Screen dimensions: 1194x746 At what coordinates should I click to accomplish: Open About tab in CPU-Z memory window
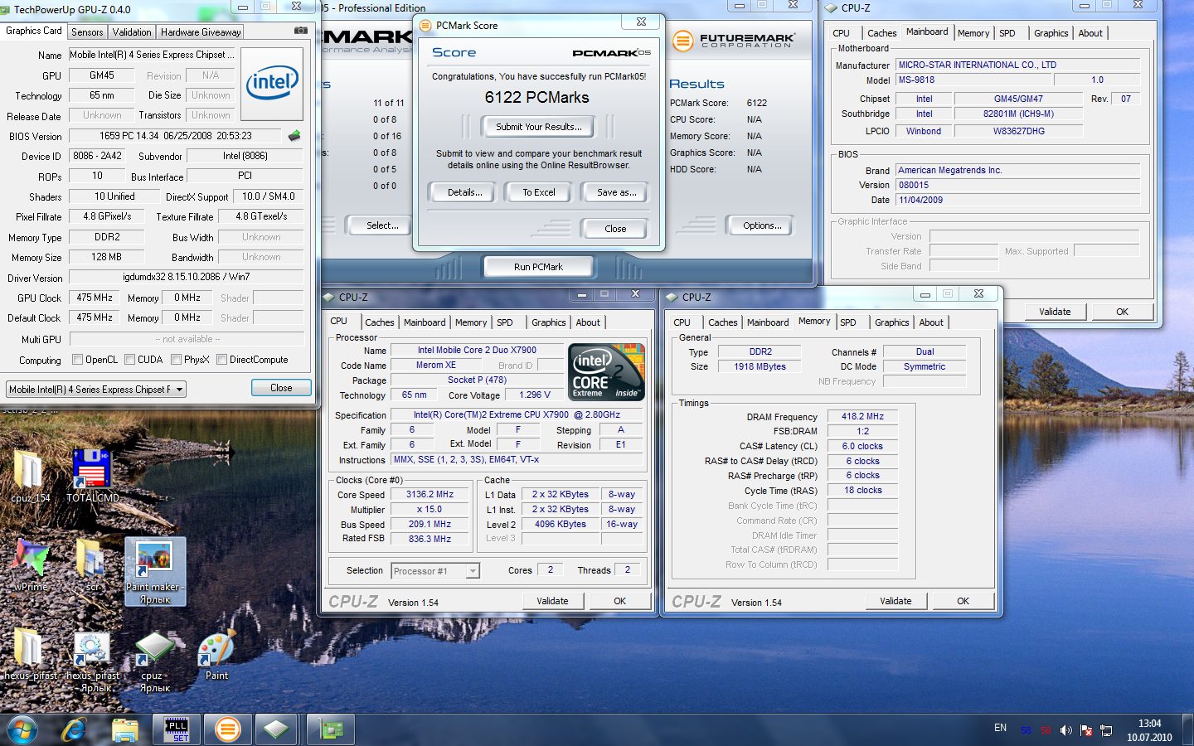[x=930, y=322]
